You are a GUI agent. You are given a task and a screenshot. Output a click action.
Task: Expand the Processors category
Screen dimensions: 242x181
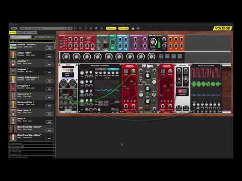32,146
